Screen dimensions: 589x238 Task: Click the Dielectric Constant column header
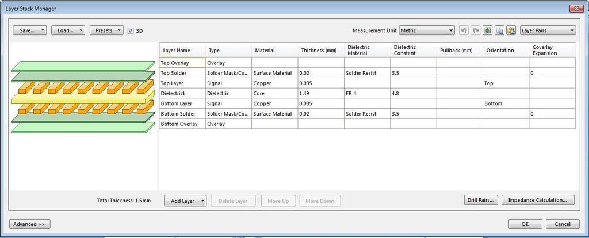[413, 51]
